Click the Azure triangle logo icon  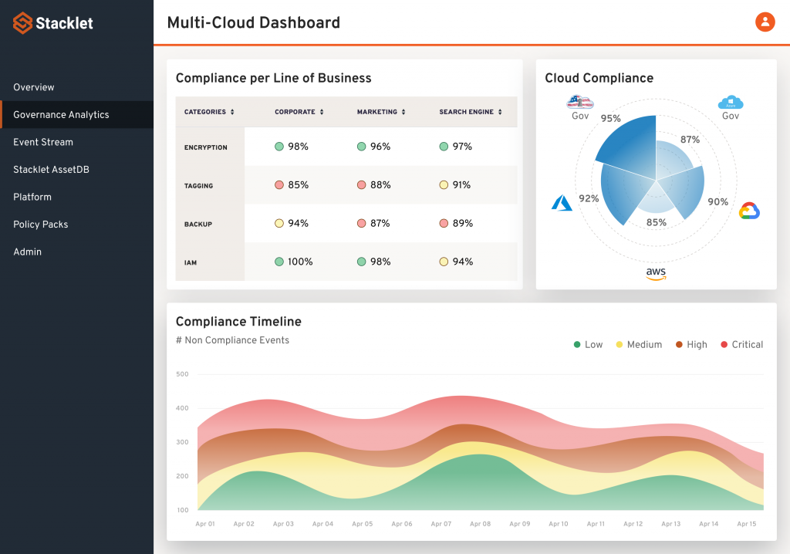562,203
